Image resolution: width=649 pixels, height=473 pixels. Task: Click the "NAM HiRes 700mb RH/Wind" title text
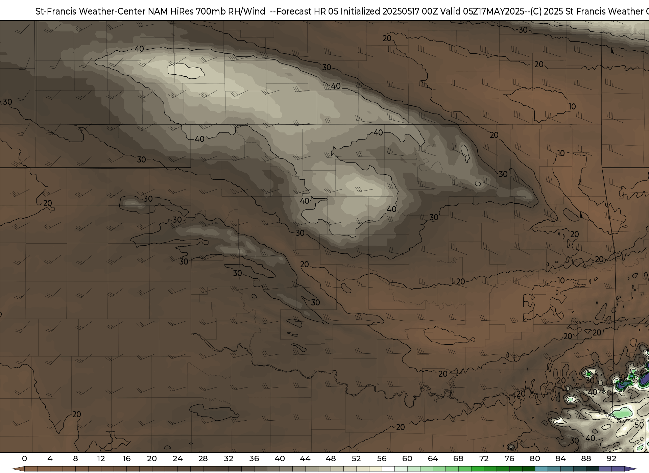pos(207,11)
